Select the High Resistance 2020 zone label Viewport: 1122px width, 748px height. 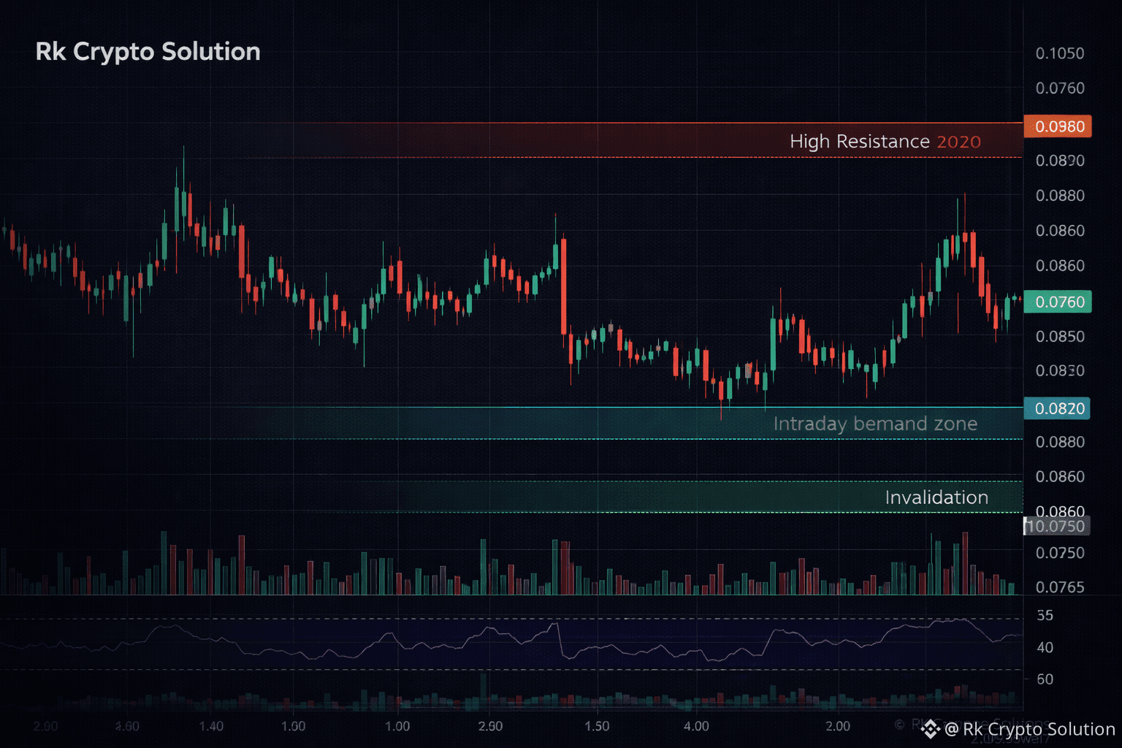click(885, 141)
